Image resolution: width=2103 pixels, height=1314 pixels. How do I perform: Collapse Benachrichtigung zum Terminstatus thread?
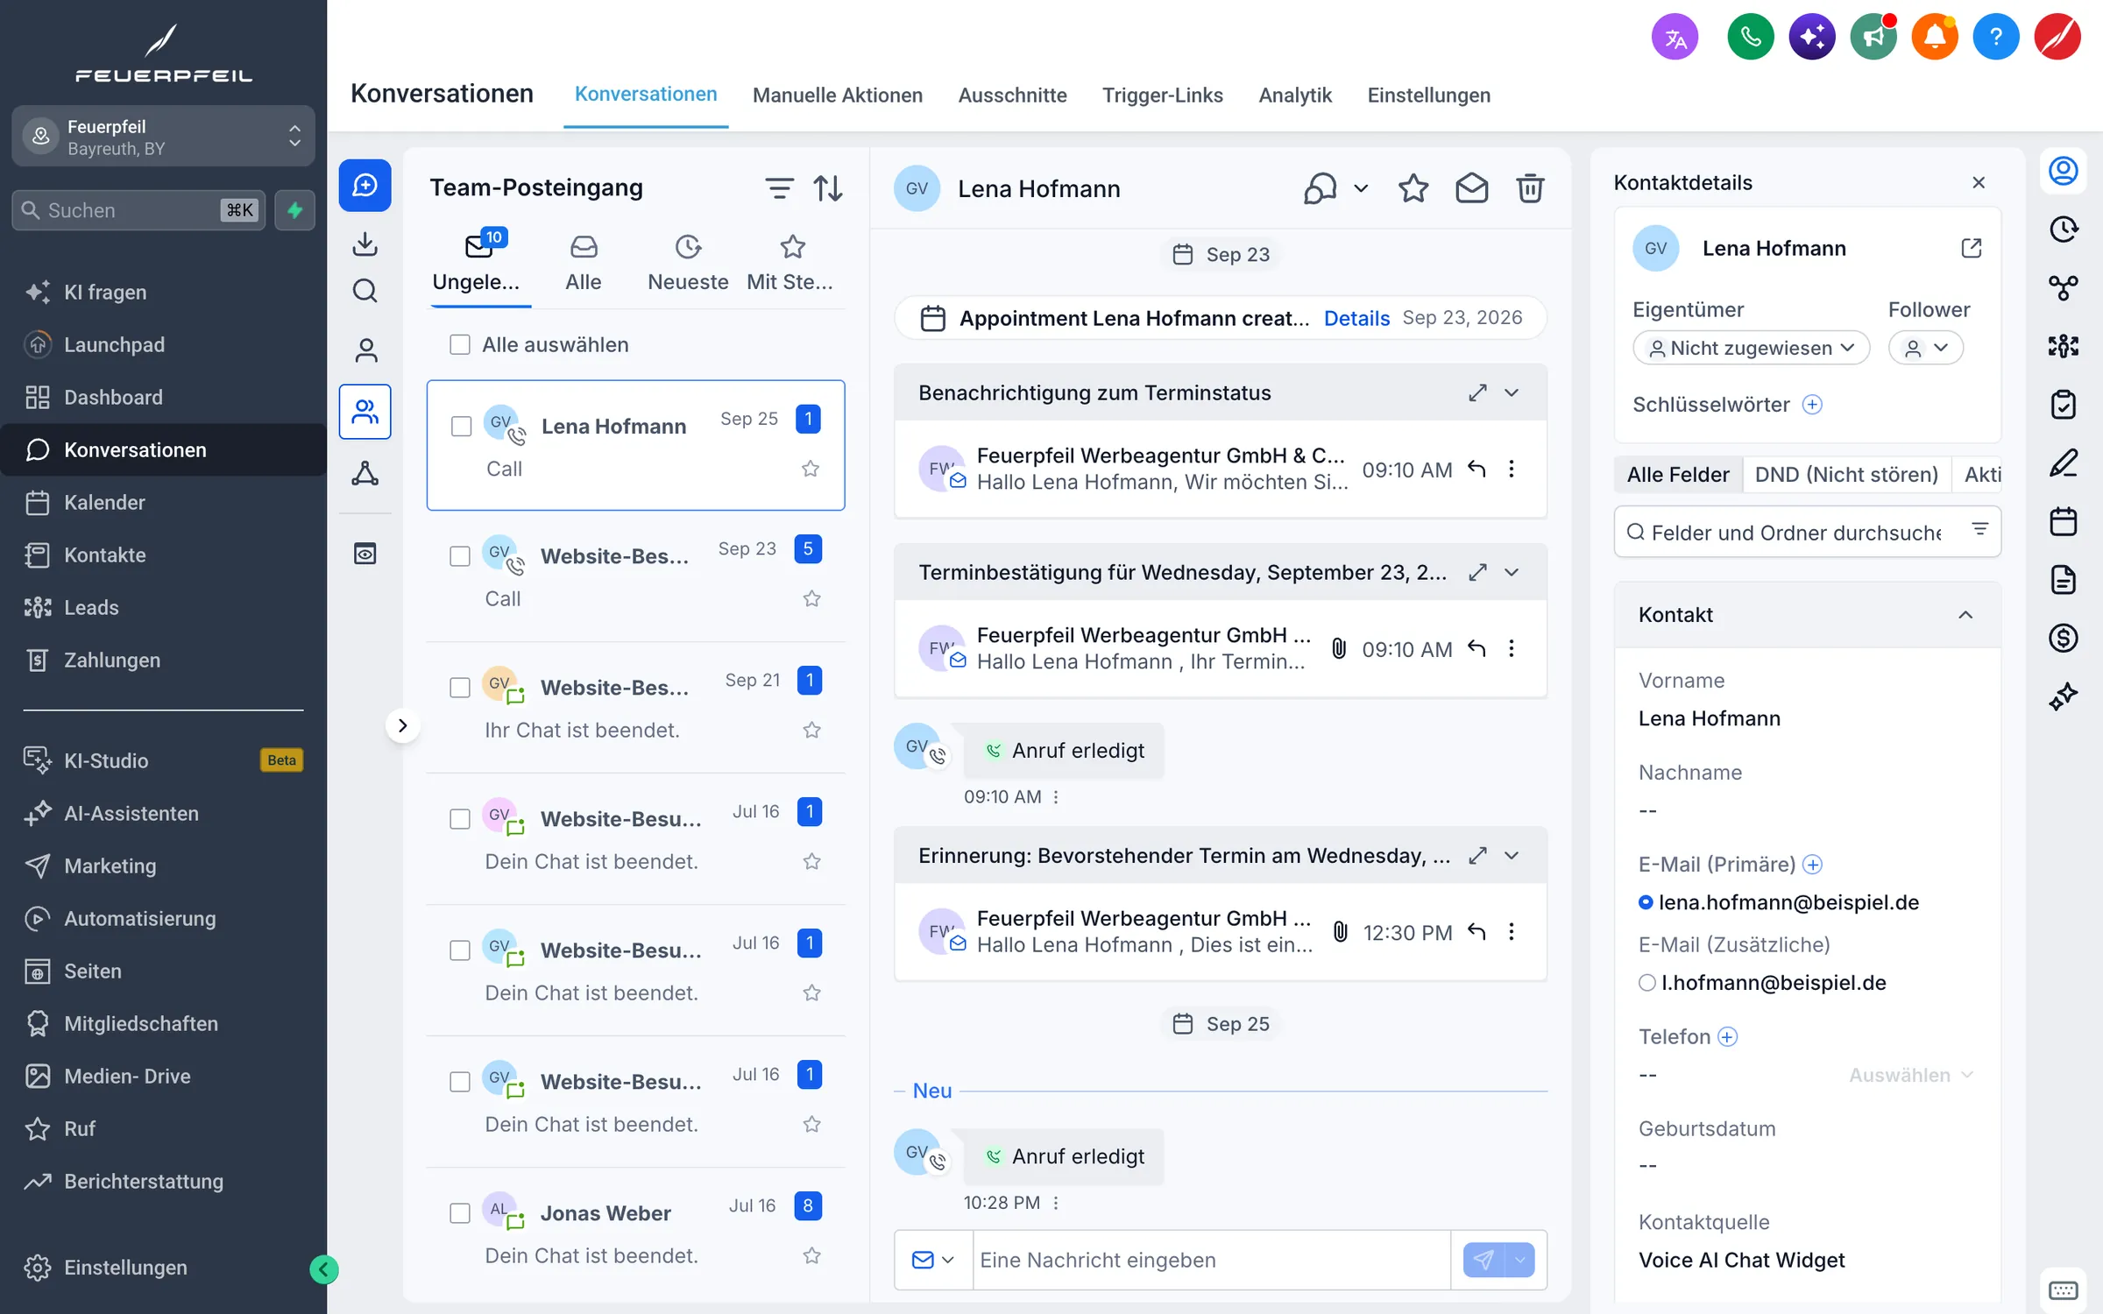click(x=1512, y=392)
